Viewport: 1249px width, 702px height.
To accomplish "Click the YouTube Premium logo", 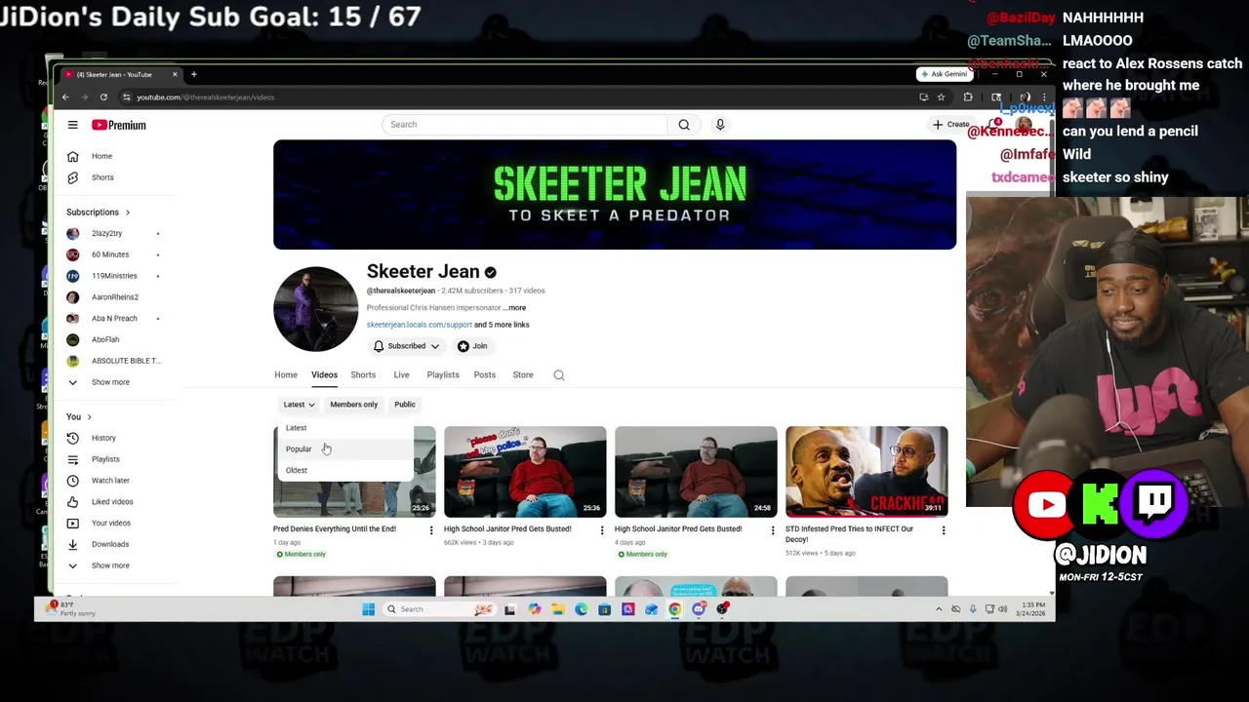I will [x=119, y=125].
